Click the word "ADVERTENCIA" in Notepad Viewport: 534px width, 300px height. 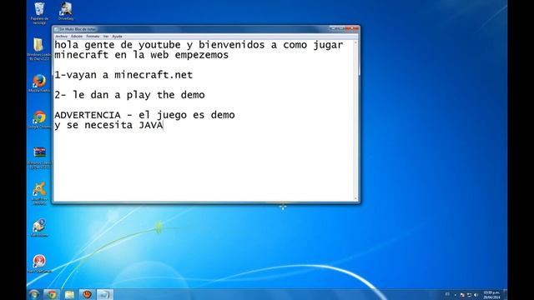[88, 115]
